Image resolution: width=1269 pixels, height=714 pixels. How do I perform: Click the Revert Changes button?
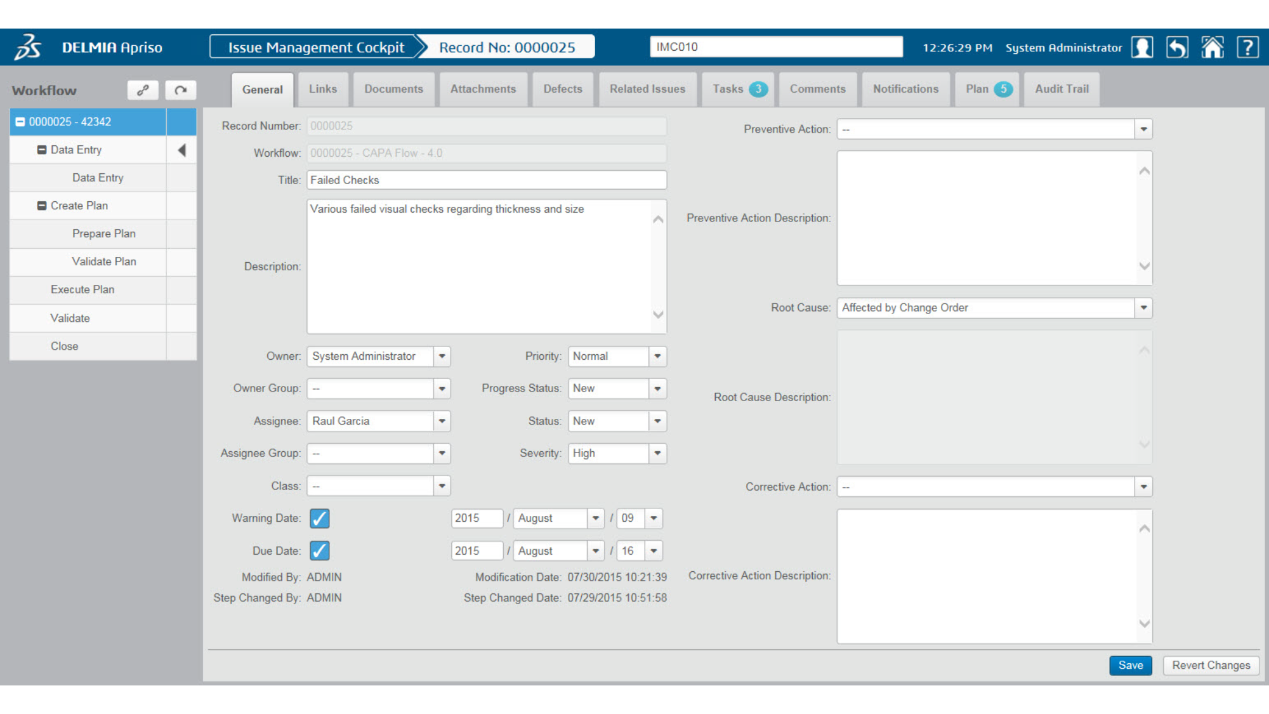[x=1211, y=665]
